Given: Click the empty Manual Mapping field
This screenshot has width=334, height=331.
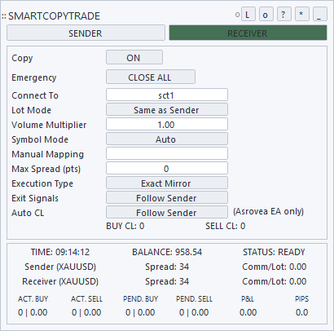Looking at the screenshot, I should pos(167,154).
